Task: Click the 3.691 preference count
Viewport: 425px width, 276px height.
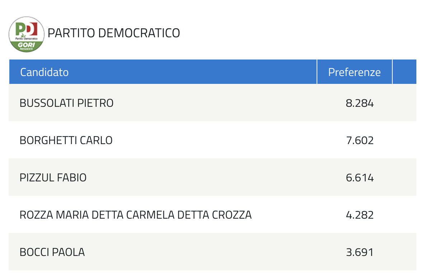Action: tap(360, 253)
